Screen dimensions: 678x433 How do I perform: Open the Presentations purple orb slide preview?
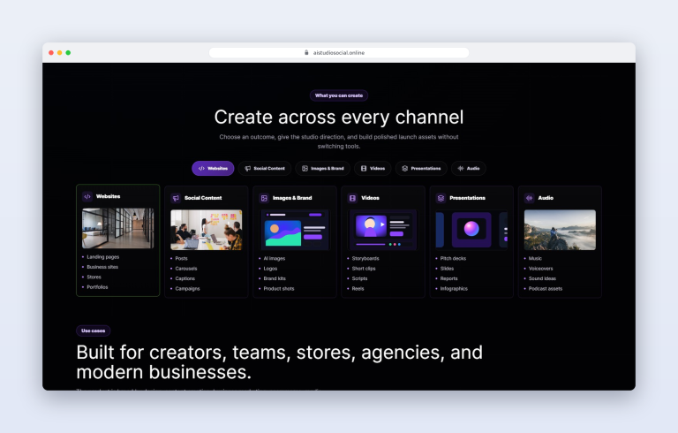pos(471,230)
